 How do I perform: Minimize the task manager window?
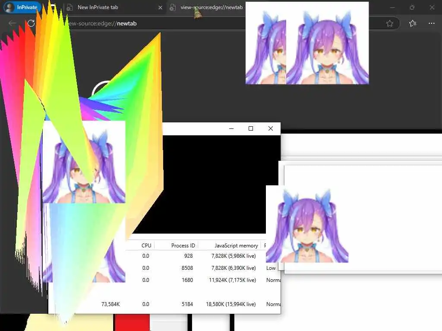point(231,128)
